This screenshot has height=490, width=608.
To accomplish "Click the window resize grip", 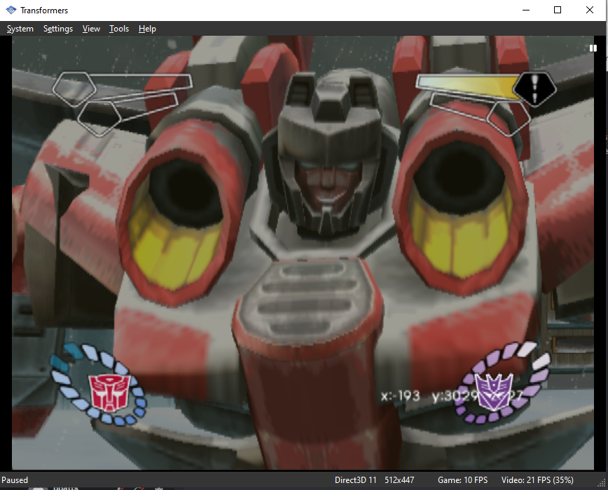I will click(x=603, y=482).
